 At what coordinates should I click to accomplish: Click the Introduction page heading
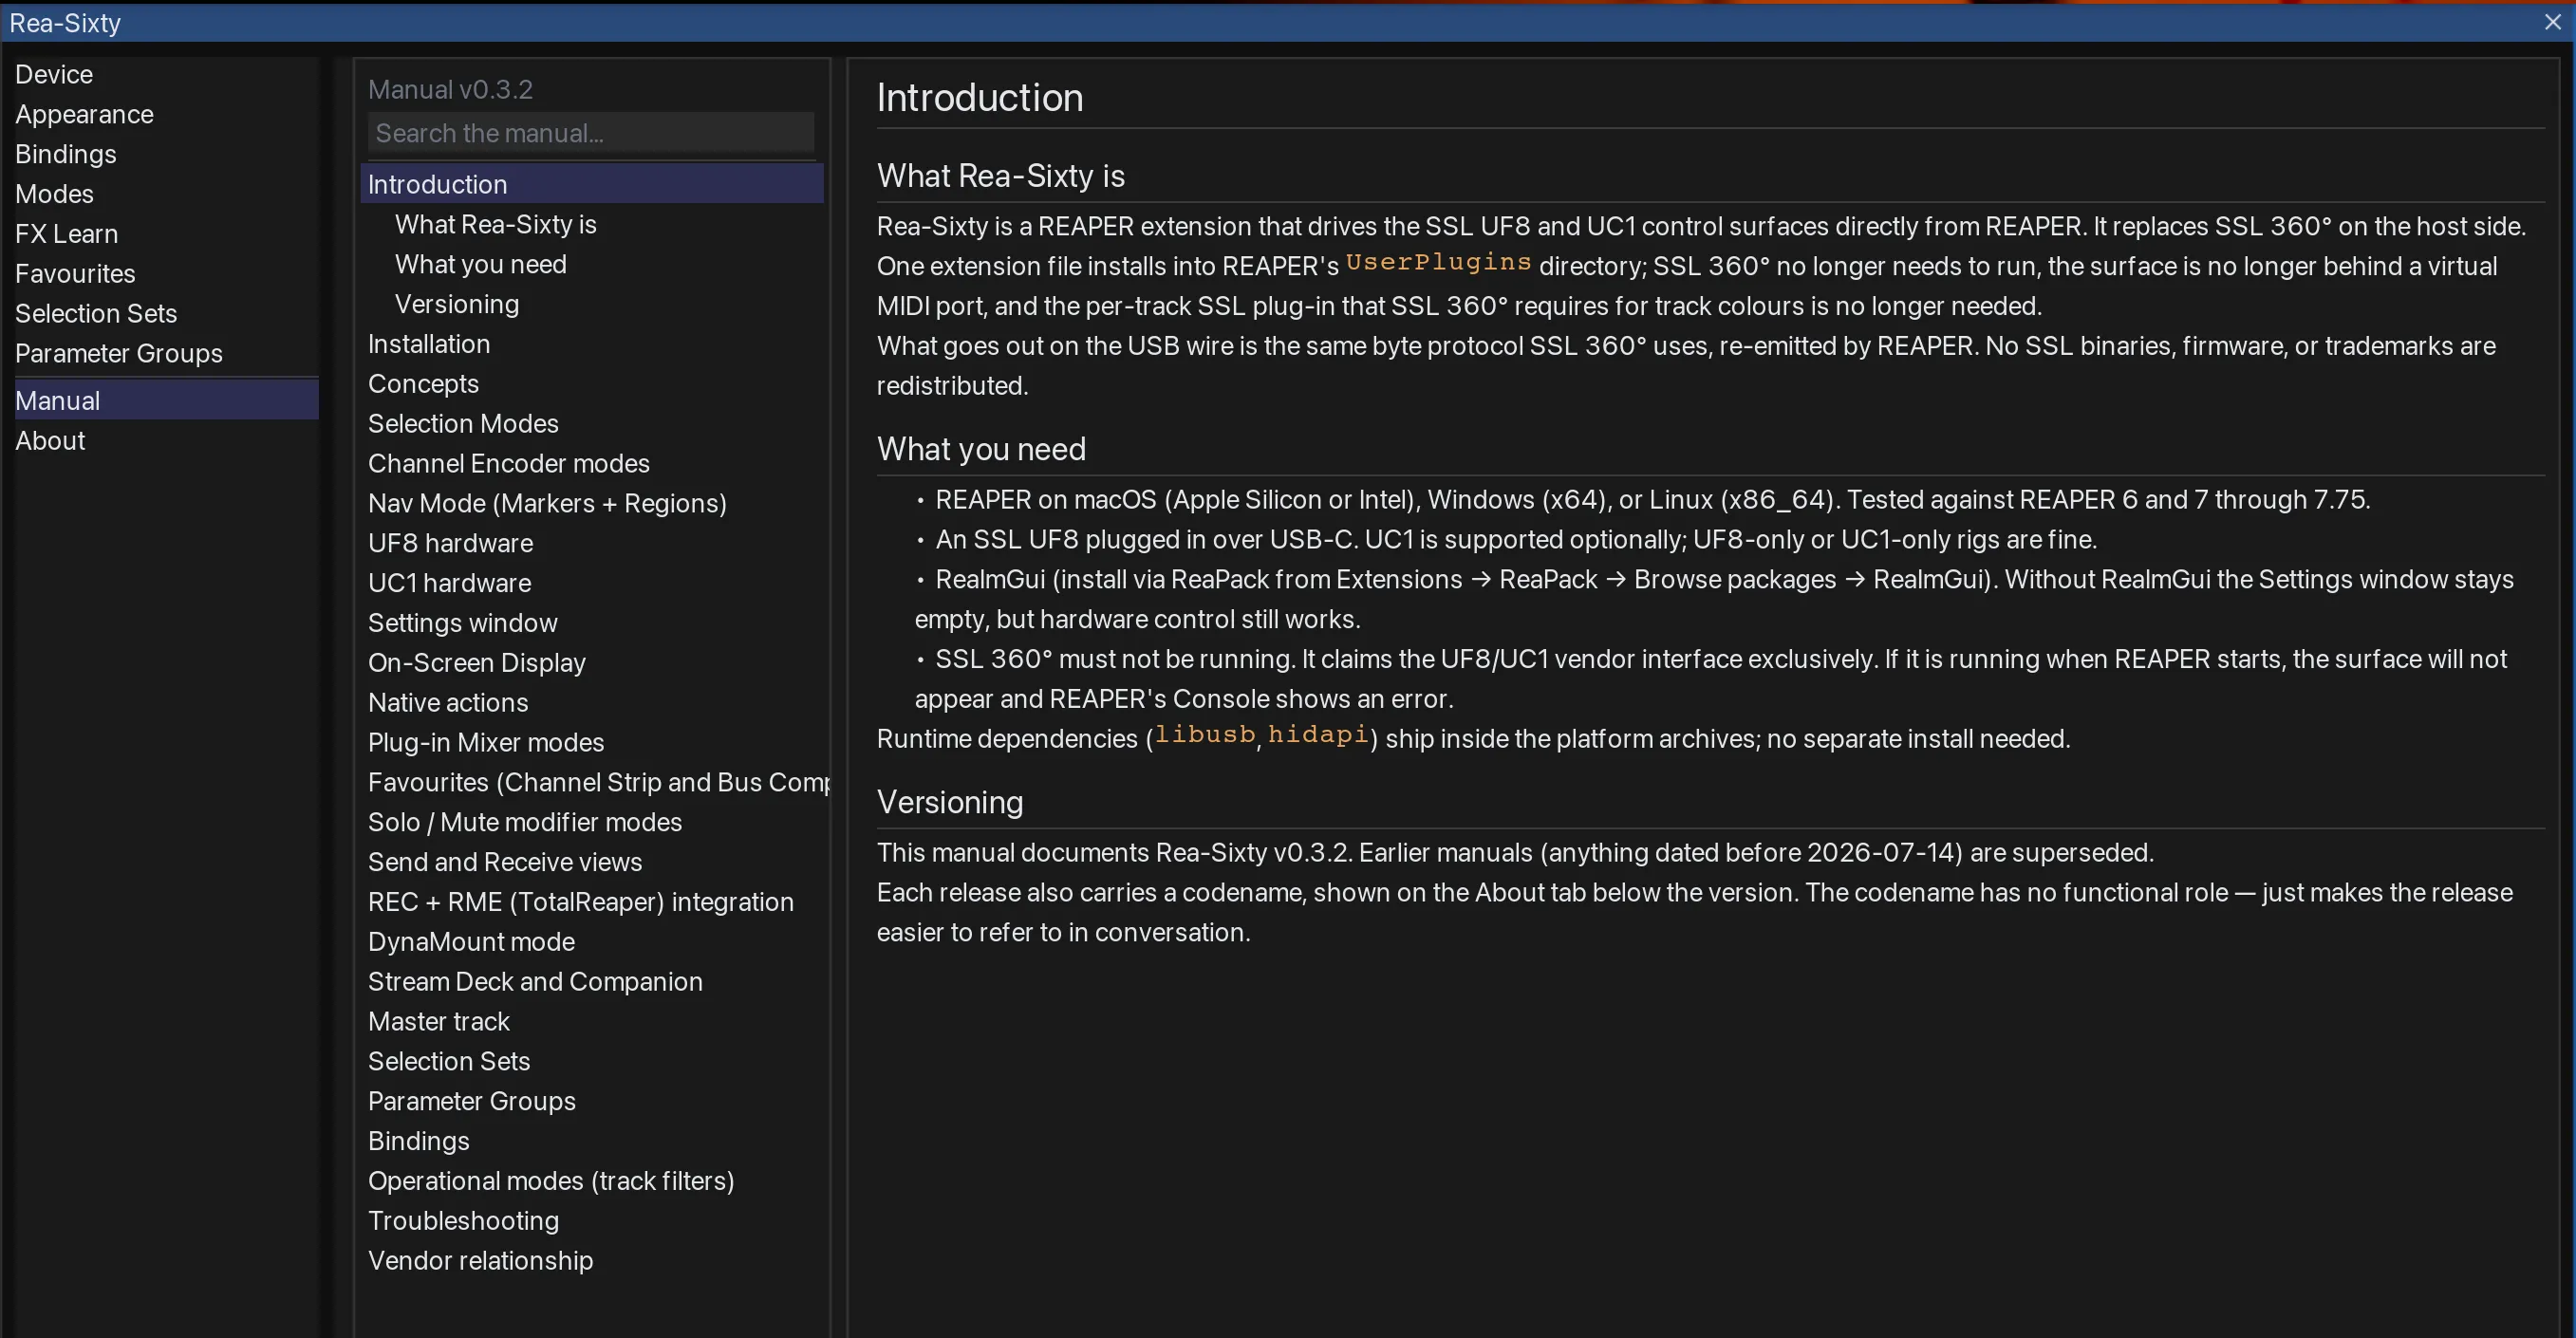979,98
